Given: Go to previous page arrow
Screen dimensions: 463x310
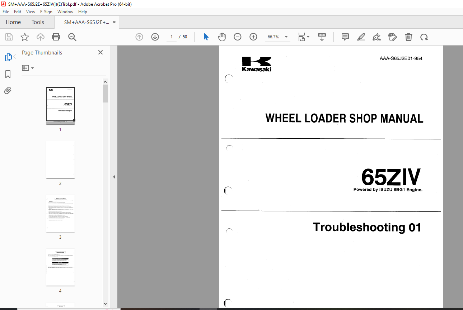Looking at the screenshot, I should [139, 37].
